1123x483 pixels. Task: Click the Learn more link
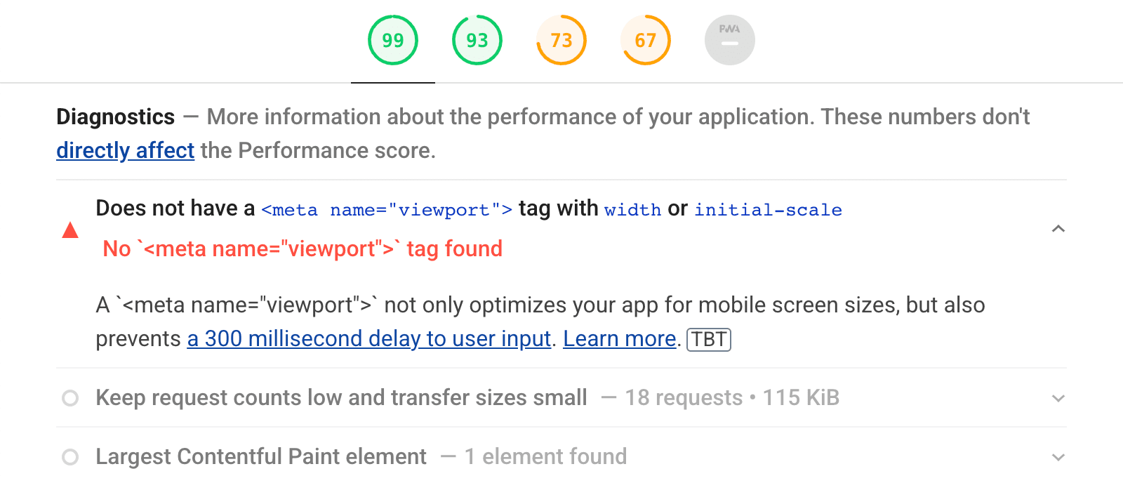tap(619, 338)
